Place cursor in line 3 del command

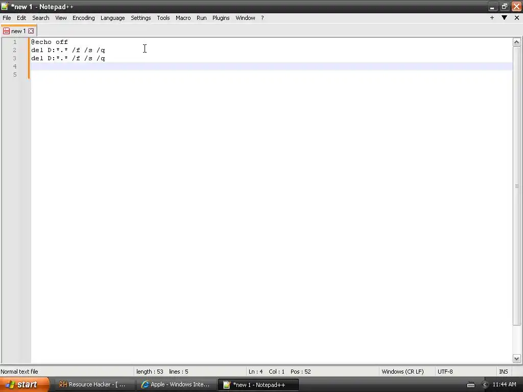[x=68, y=58]
